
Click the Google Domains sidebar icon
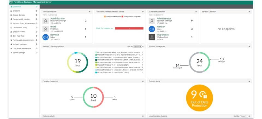coord(11,15)
